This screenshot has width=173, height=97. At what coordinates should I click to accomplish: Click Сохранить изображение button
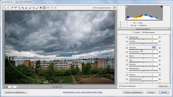(x=16, y=92)
